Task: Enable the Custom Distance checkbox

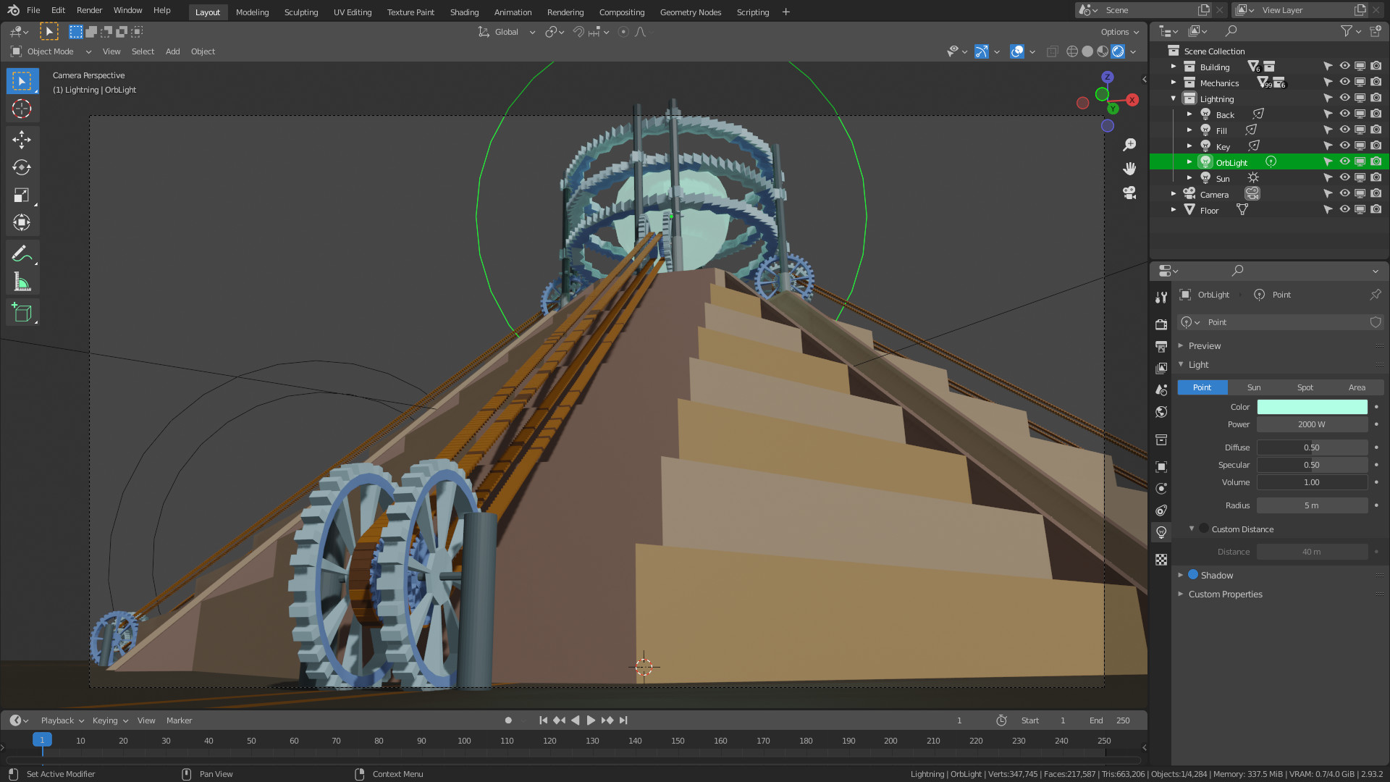Action: tap(1203, 529)
